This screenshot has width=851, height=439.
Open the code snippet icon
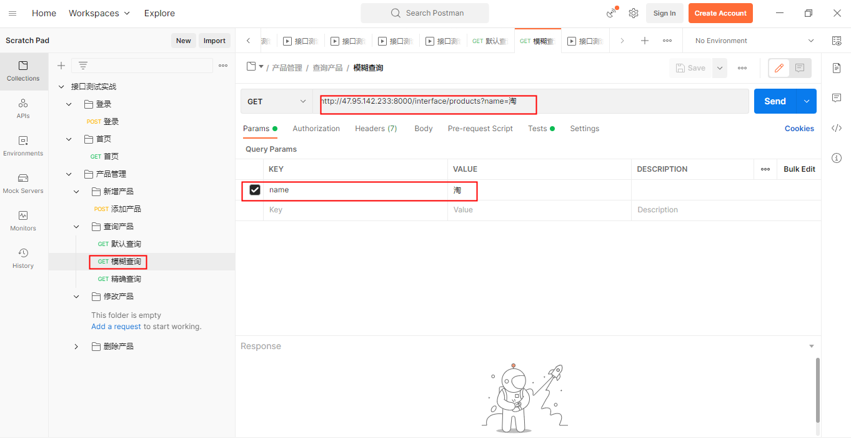click(837, 128)
